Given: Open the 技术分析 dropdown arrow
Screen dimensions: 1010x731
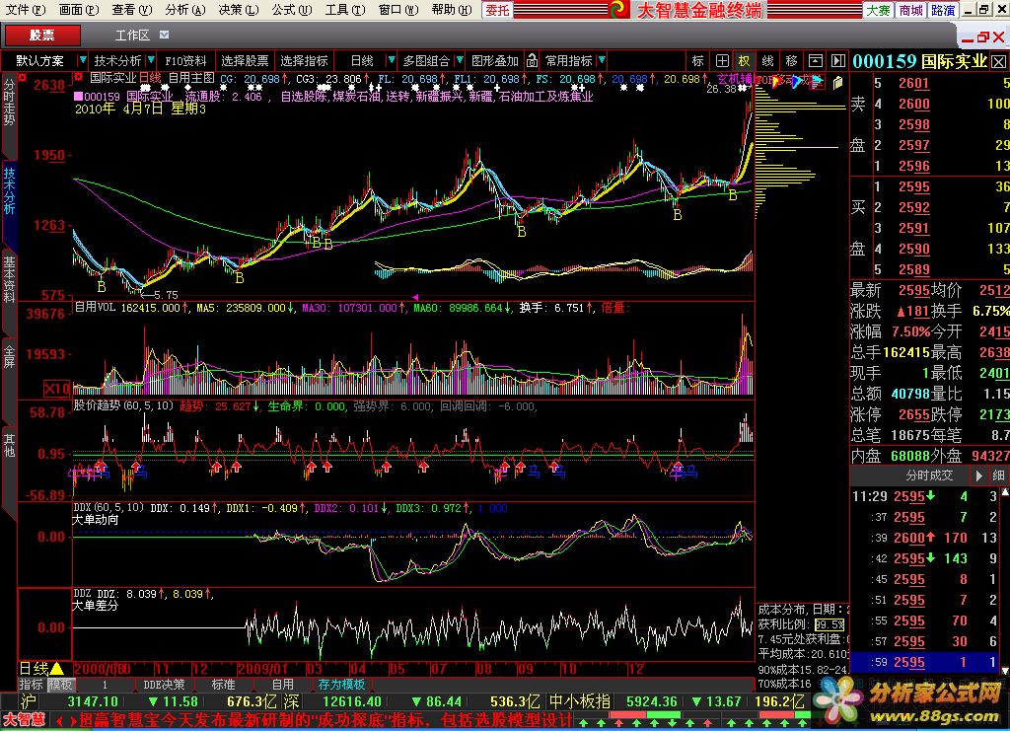Looking at the screenshot, I should click(x=151, y=60).
